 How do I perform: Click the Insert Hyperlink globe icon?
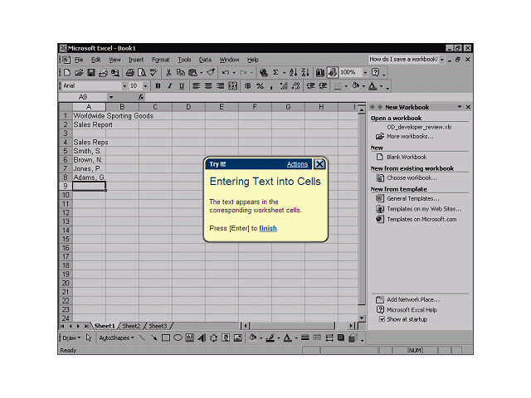tap(264, 72)
